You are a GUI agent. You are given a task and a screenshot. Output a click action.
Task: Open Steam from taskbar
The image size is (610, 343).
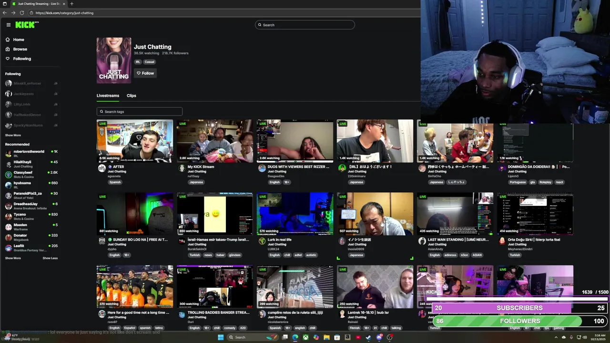point(368,337)
